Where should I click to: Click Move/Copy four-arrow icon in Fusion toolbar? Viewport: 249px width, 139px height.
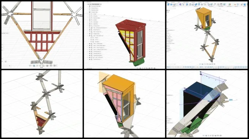(x=202, y=5)
